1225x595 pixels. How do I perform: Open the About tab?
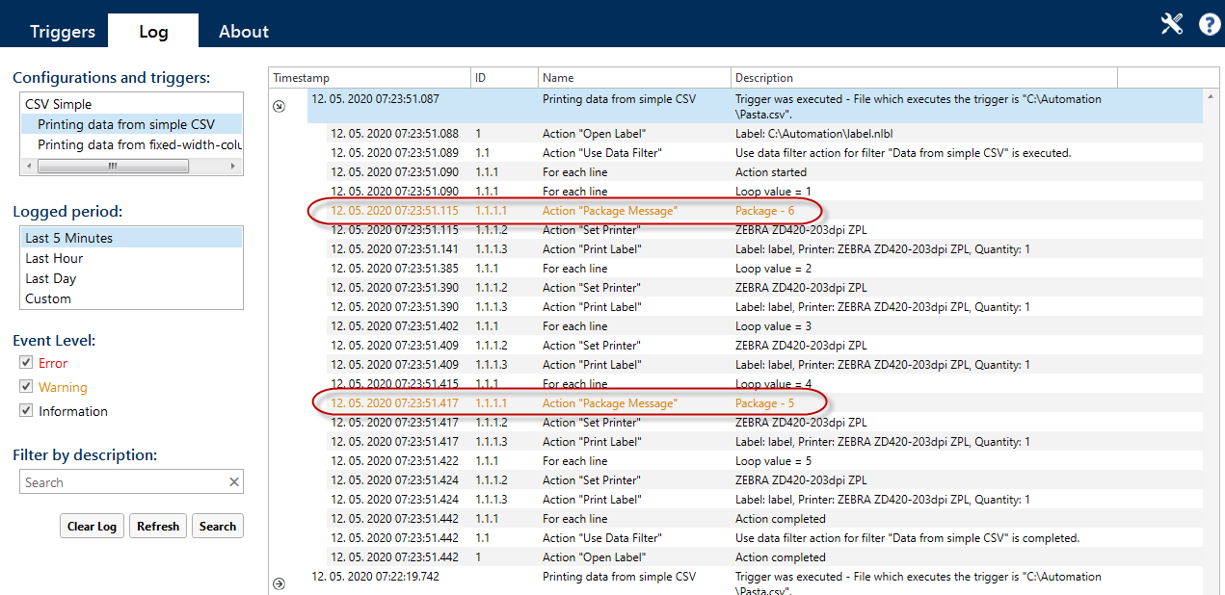point(244,32)
